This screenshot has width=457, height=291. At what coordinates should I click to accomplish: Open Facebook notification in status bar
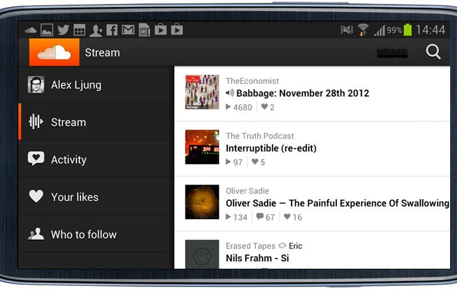point(112,30)
